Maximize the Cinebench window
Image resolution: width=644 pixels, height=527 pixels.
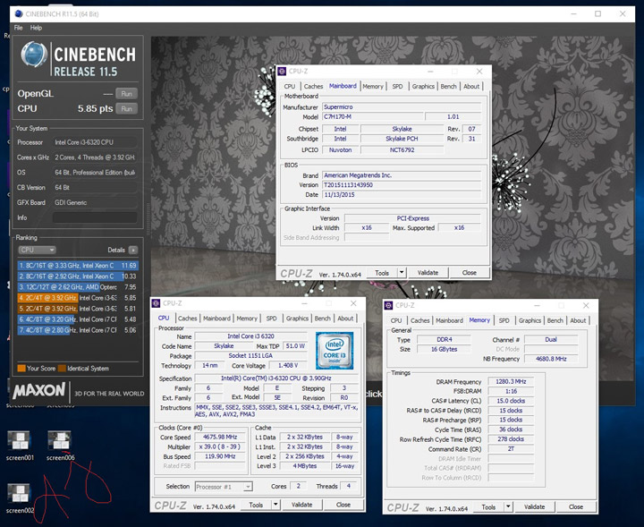pyautogui.click(x=598, y=14)
